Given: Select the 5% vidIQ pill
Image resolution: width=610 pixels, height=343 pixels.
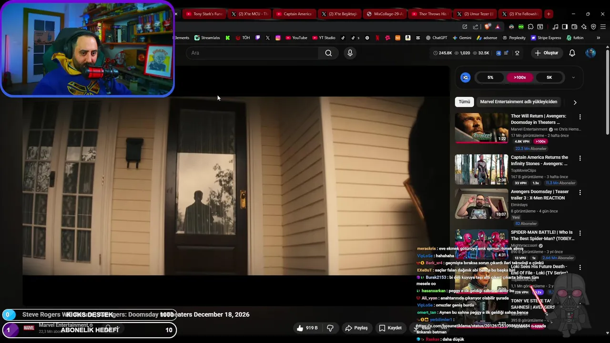Looking at the screenshot, I should click(x=490, y=77).
